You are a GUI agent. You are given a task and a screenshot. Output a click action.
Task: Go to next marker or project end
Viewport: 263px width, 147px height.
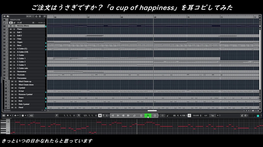point(118,115)
